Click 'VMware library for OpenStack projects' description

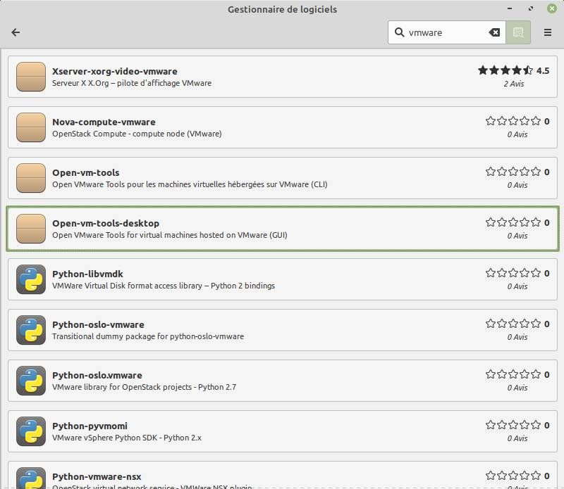(144, 387)
